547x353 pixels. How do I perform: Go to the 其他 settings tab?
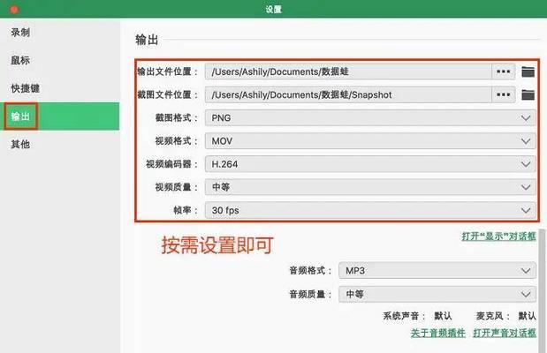point(20,144)
